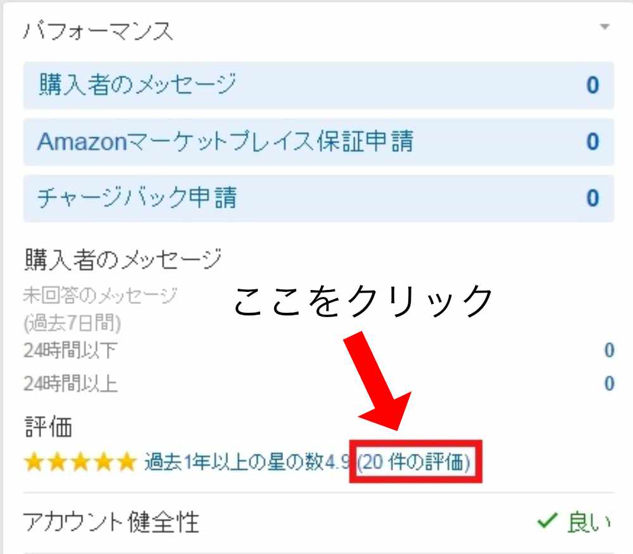
Task: Open チャージバック申請 link
Action: click(137, 198)
